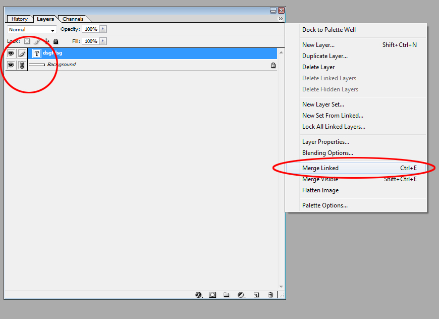Add a layer style with the fx icon

199,295
